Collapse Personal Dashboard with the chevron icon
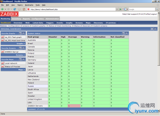The height and width of the screenshot is (116, 160). click(x=155, y=29)
